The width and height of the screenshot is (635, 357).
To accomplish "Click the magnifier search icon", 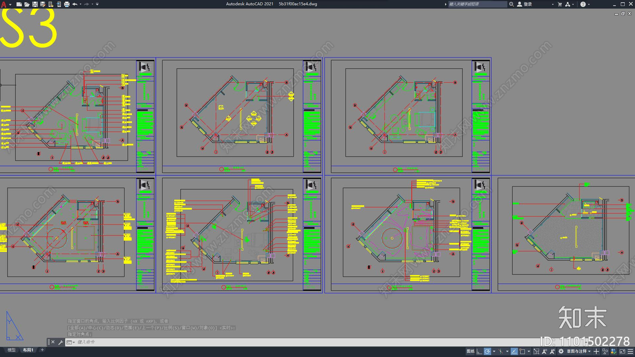I will 512,4.
